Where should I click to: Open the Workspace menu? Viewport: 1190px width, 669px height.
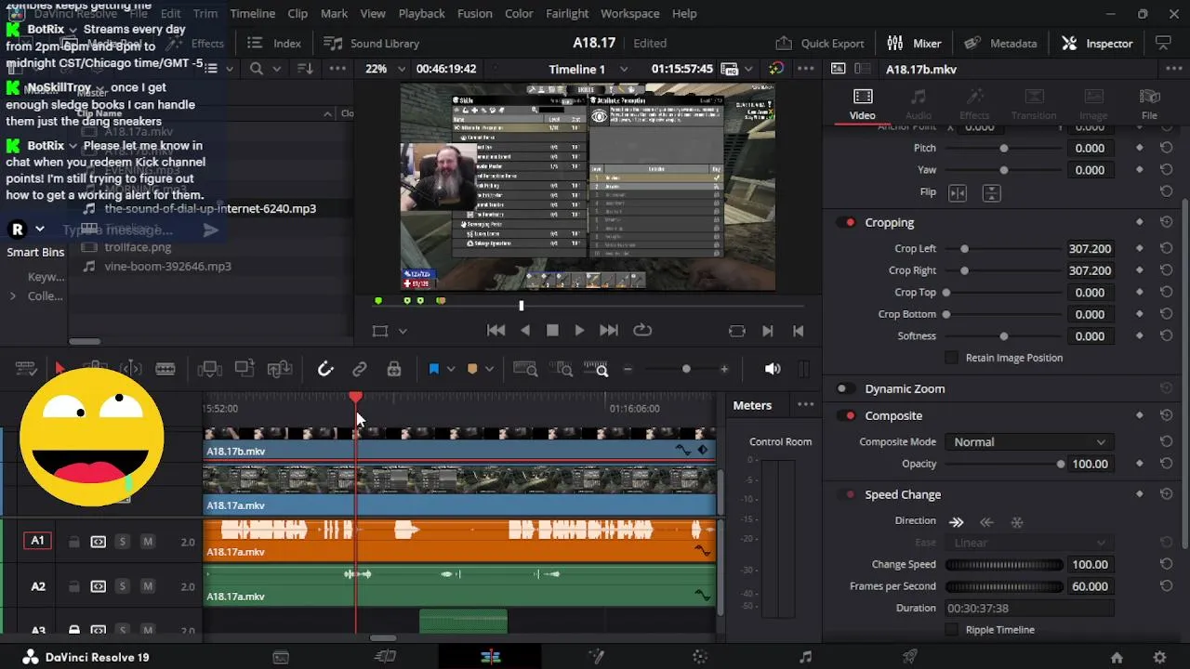coord(630,14)
